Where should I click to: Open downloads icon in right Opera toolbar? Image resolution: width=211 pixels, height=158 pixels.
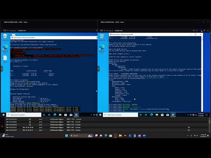208,31
